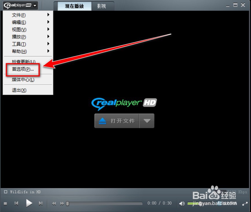The height and width of the screenshot is (212, 251).
Task: Click the 0:00 / 0:30 time display
Action: 159,203
